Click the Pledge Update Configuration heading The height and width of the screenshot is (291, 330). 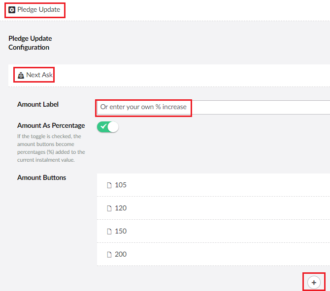30,43
